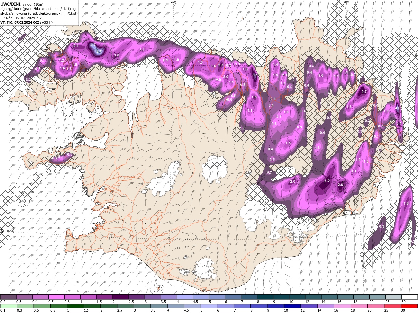Screen dimensions: 418x313
Task: Click the 'VT: Mið. 07.02.2024 06Z' valid time line
Action: coord(20,22)
